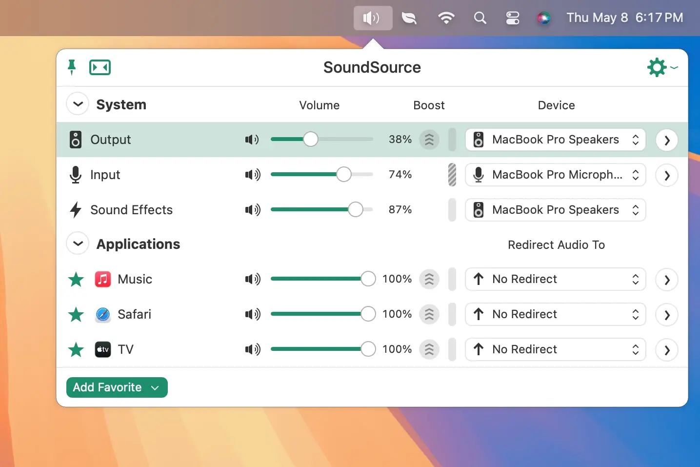Click the Boost icon next to Music

[429, 279]
